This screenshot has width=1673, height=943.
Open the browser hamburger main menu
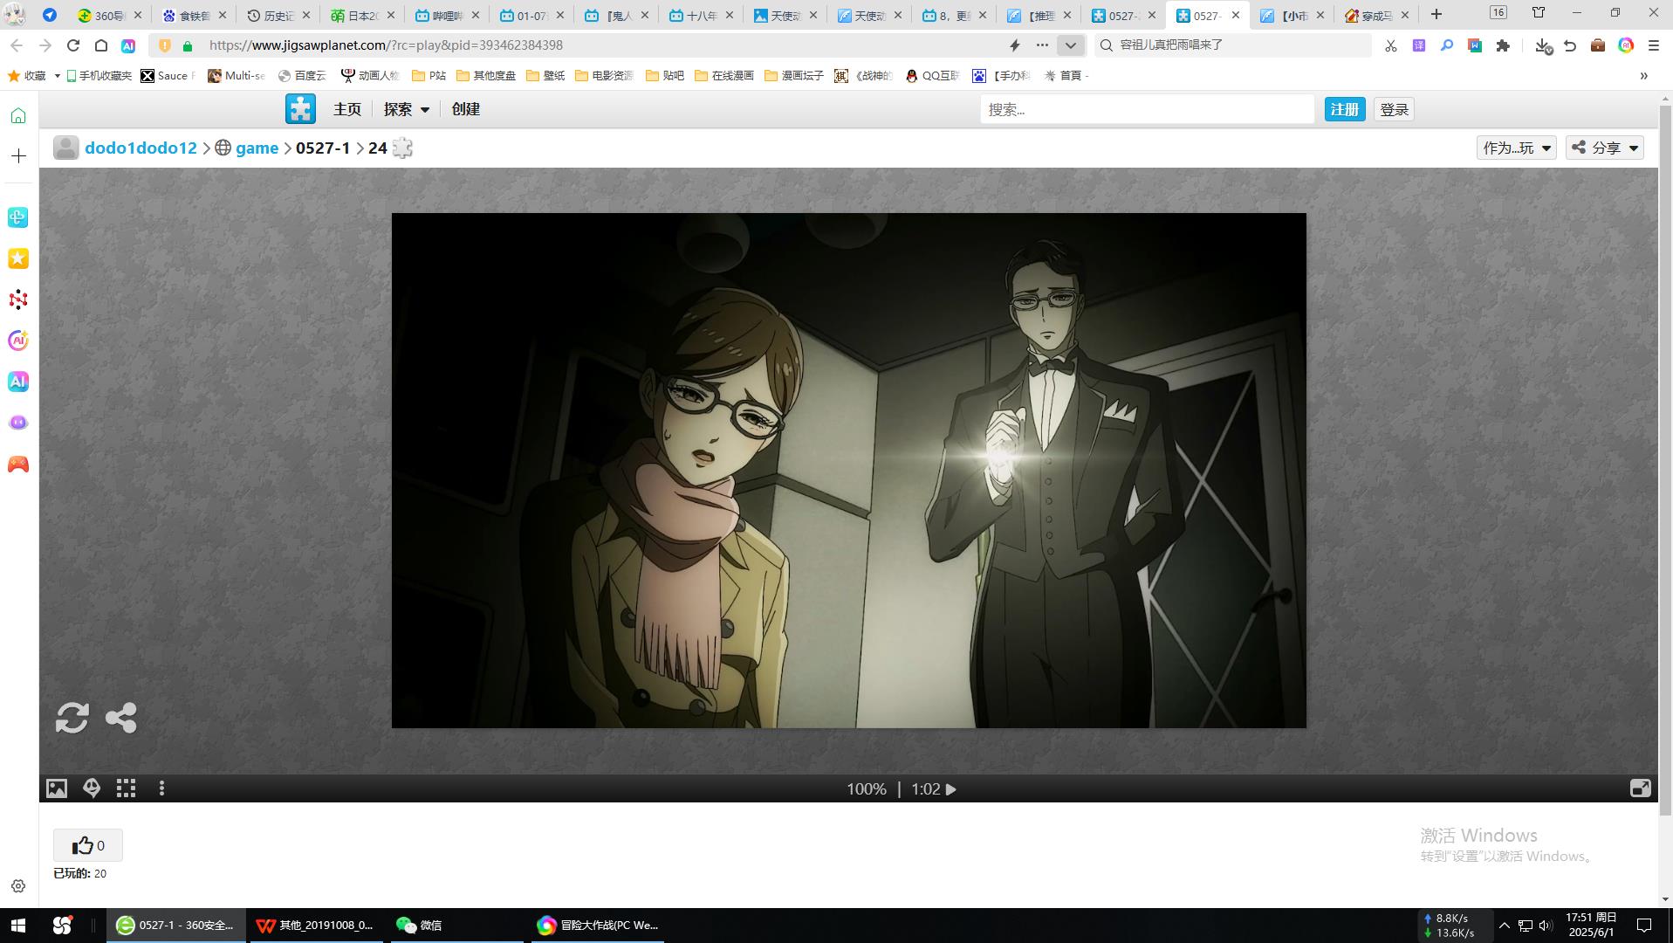[1654, 45]
